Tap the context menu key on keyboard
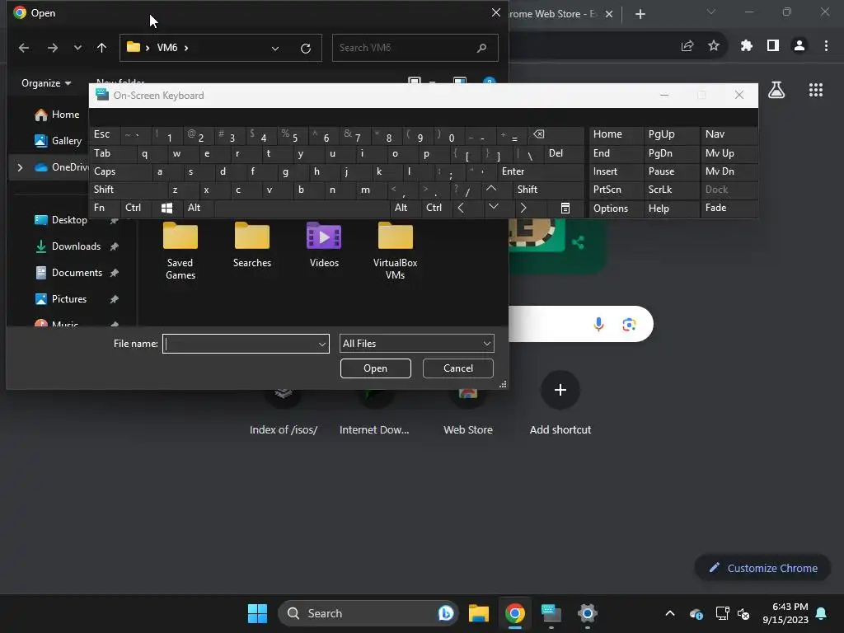The height and width of the screenshot is (633, 844). 565,209
